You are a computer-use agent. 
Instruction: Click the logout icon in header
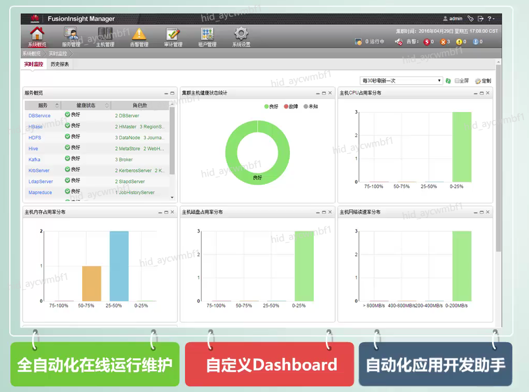pos(481,19)
